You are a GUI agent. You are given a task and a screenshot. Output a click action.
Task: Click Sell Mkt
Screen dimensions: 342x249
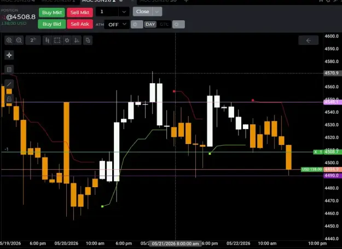(80, 13)
